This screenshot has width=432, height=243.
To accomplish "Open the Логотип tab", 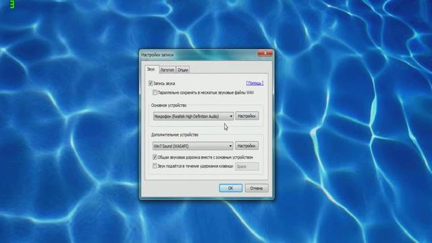I will point(167,70).
